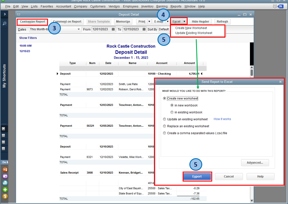Select Create new worksheet radio option
This screenshot has width=288, height=204.
pos(164,98)
